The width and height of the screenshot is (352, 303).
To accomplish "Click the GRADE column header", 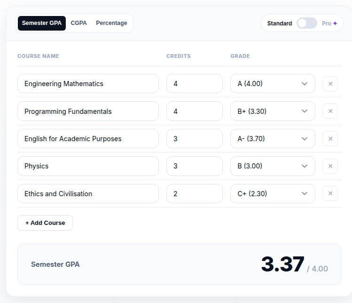I will coord(240,56).
